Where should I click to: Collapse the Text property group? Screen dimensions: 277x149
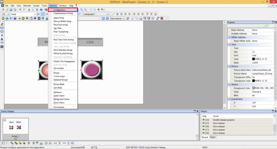pos(229,45)
